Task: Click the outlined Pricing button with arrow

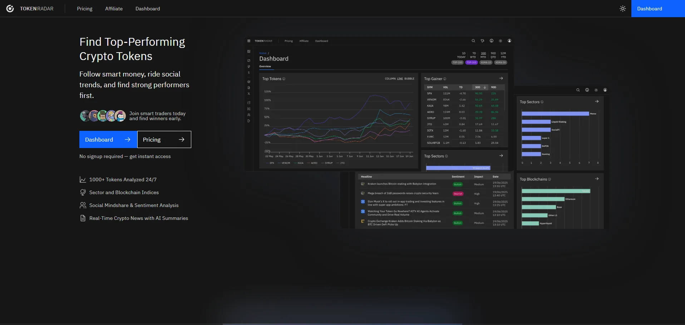Action: 164,139
